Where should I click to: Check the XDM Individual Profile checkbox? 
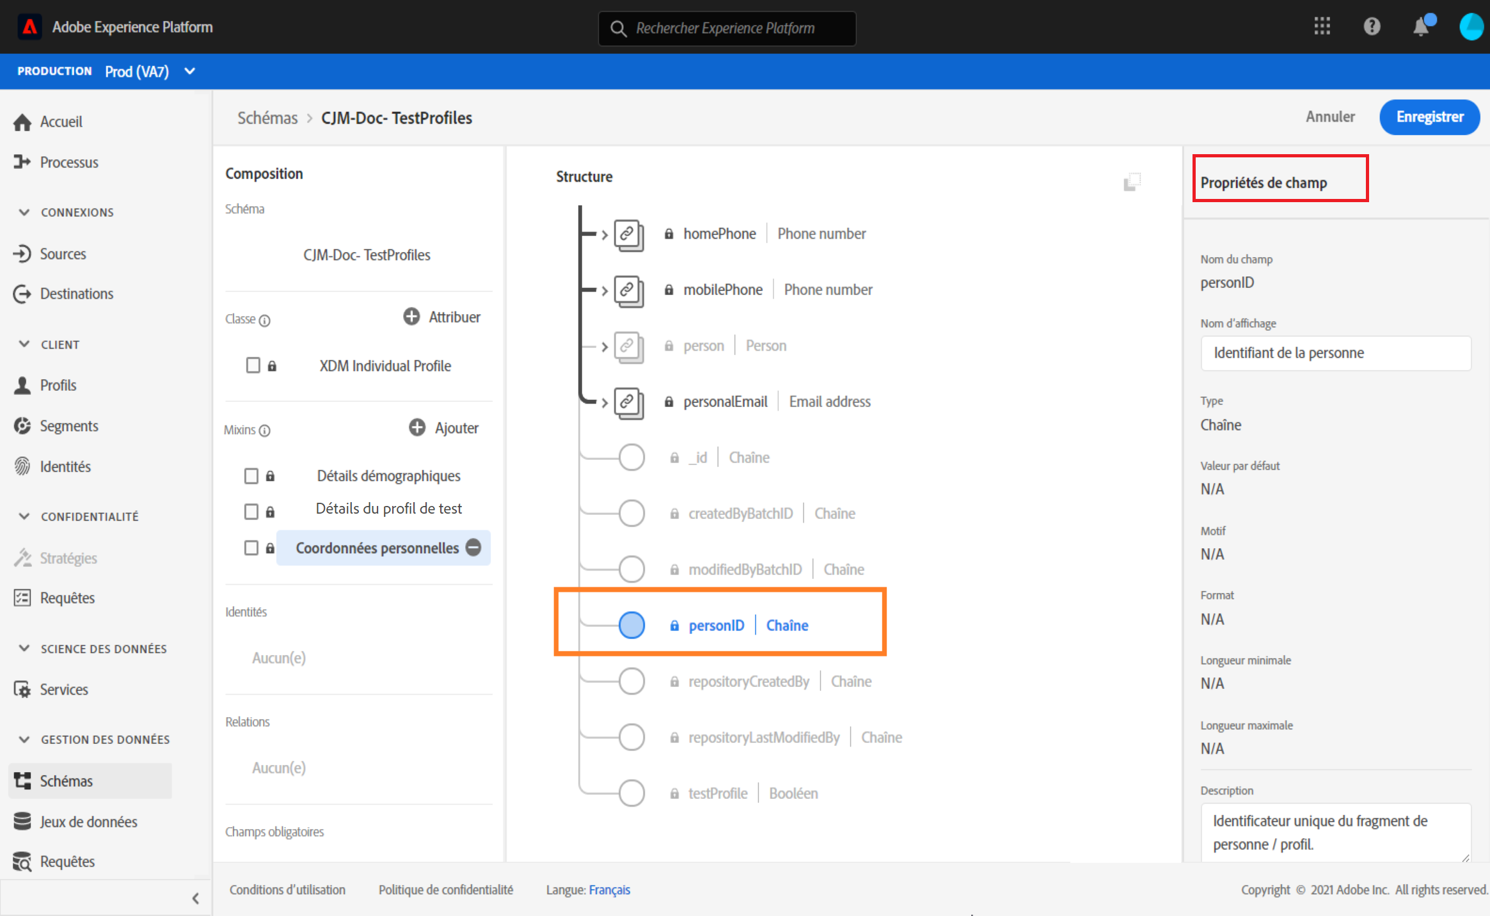coord(253,365)
